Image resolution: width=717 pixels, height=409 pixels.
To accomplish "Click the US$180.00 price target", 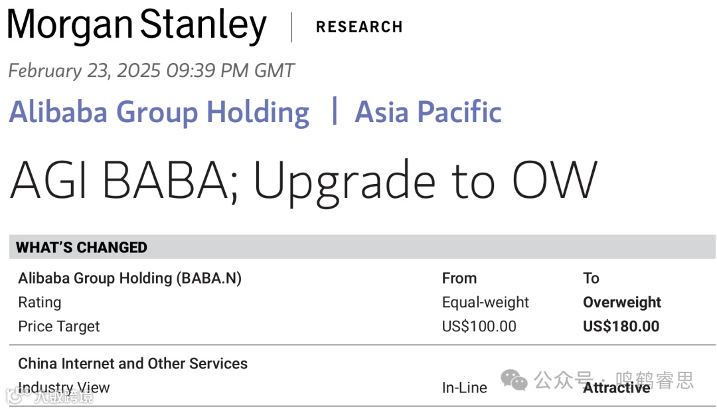I will (x=621, y=326).
